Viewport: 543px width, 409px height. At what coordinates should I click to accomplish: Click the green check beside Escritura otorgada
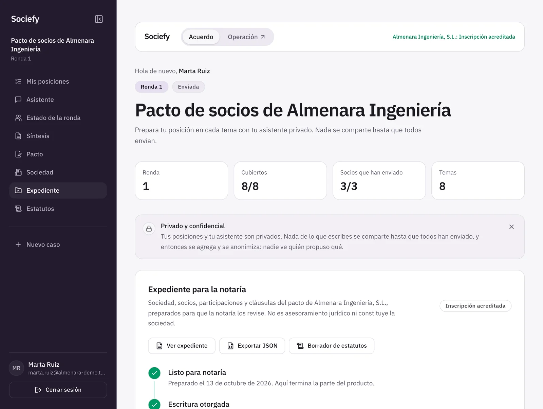tap(154, 404)
